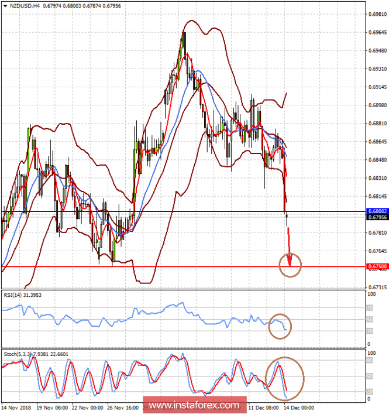389x414 pixels.
Task: Select the 0.67315 price axis value
Action: point(378,287)
